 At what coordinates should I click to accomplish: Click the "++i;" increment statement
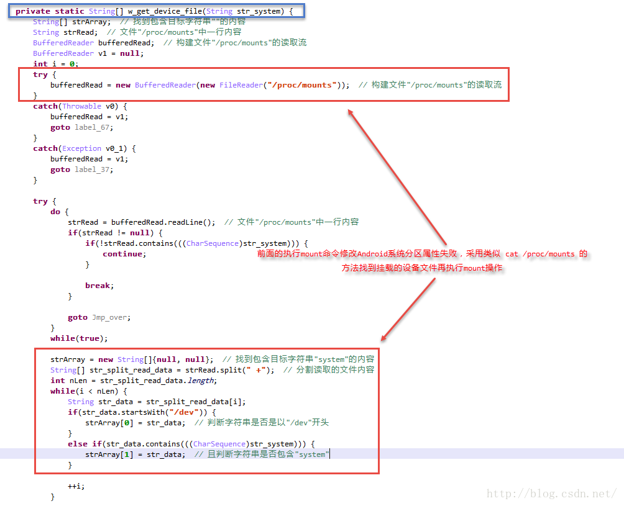point(76,486)
